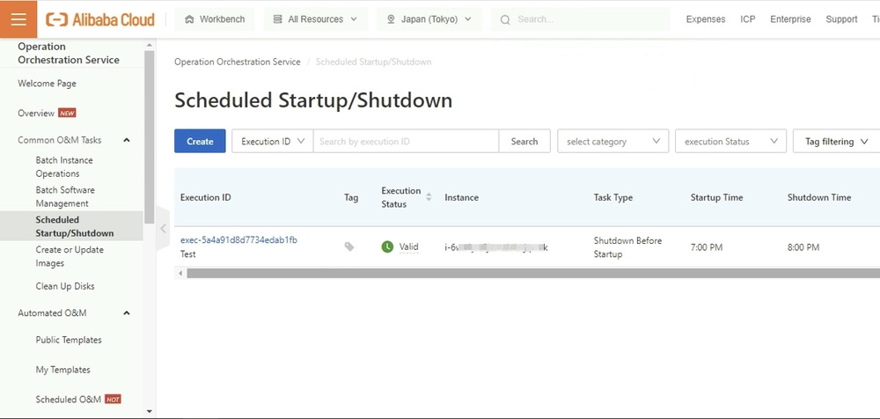Click the Execution ID column header
Image resolution: width=880 pixels, height=419 pixels.
205,197
